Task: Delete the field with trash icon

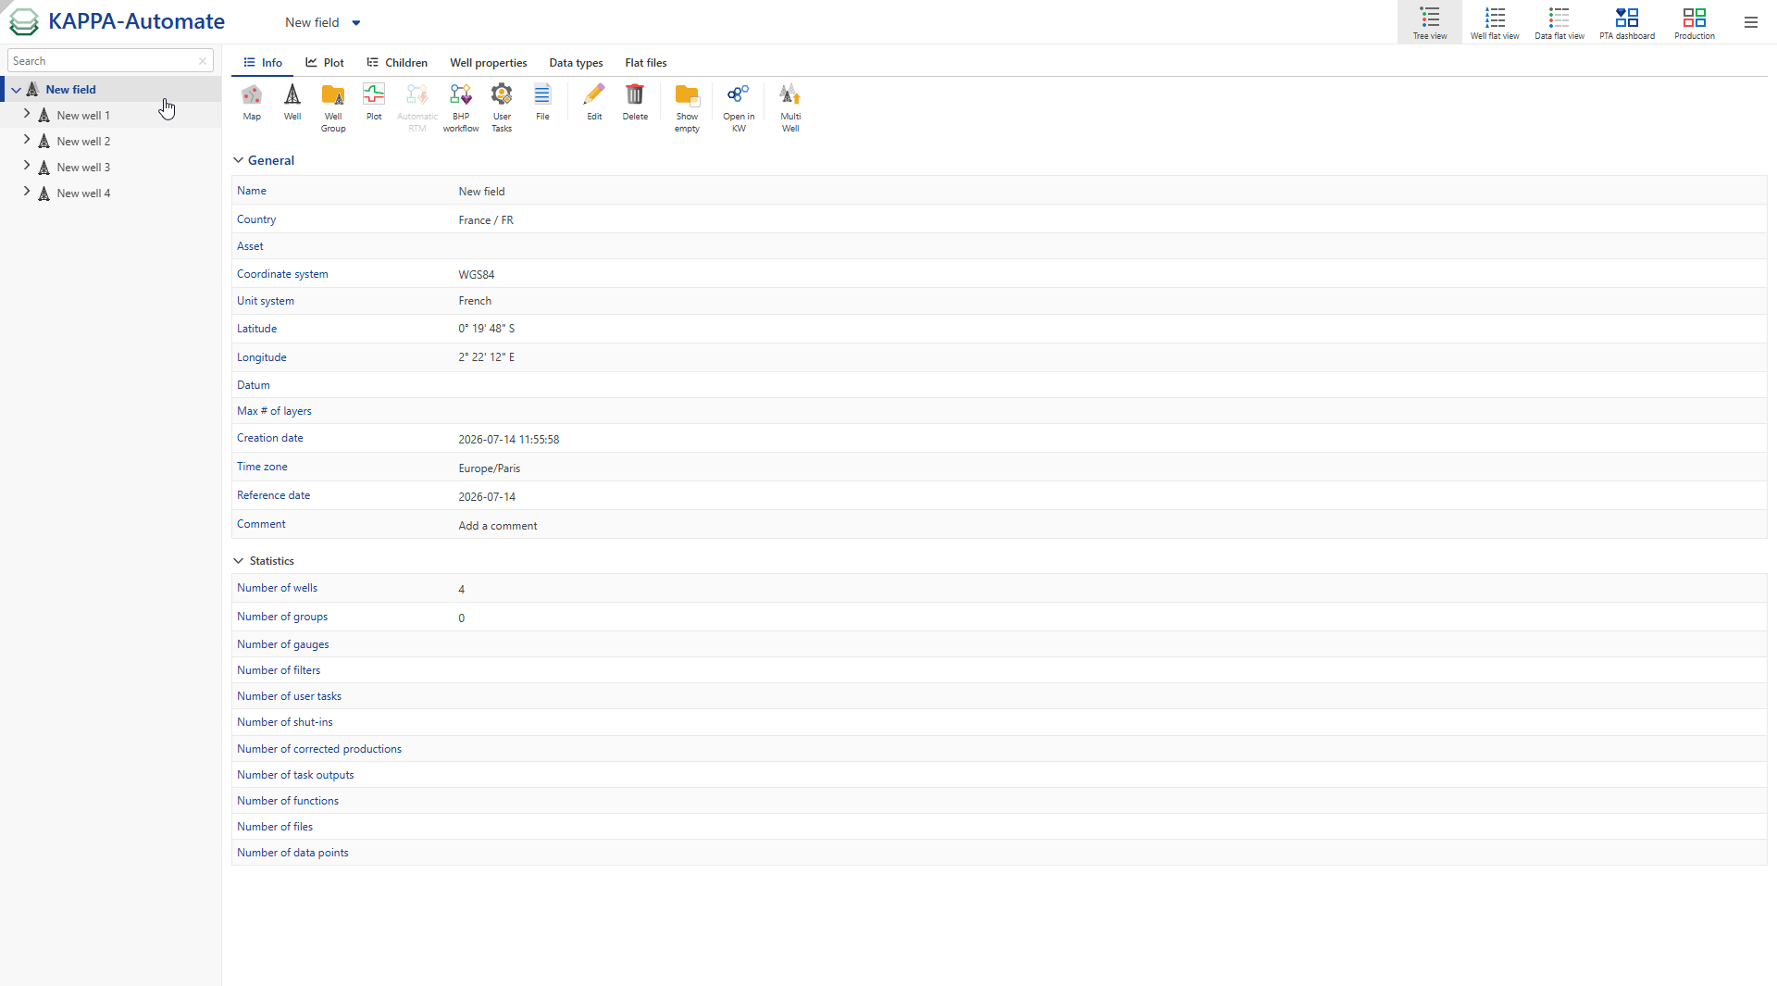Action: (635, 103)
